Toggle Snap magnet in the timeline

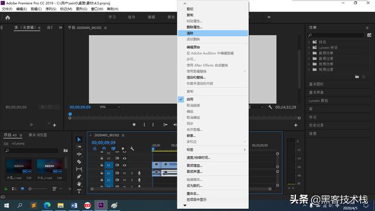(x=104, y=148)
